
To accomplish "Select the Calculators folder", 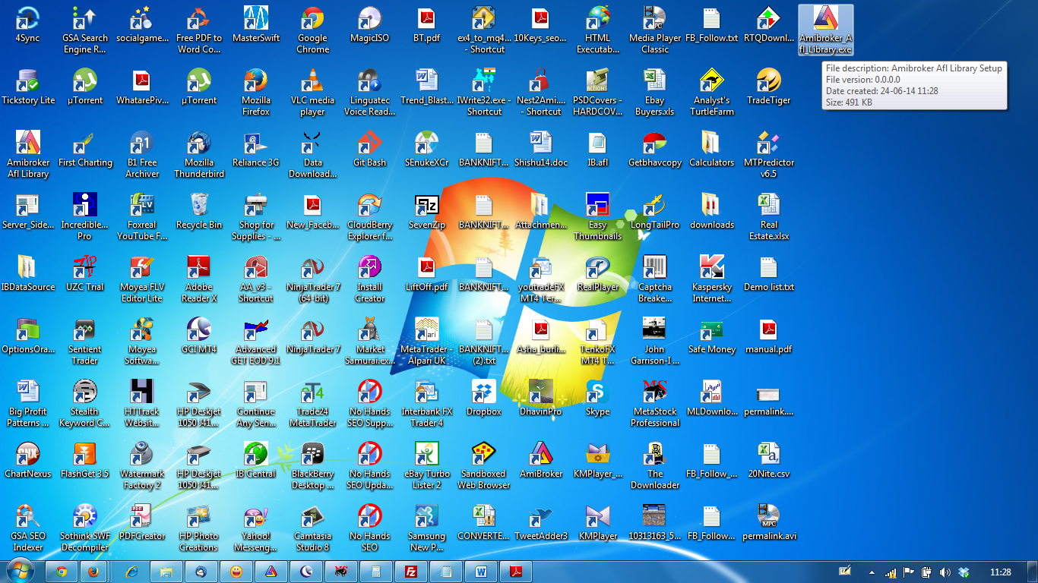I will (x=712, y=149).
